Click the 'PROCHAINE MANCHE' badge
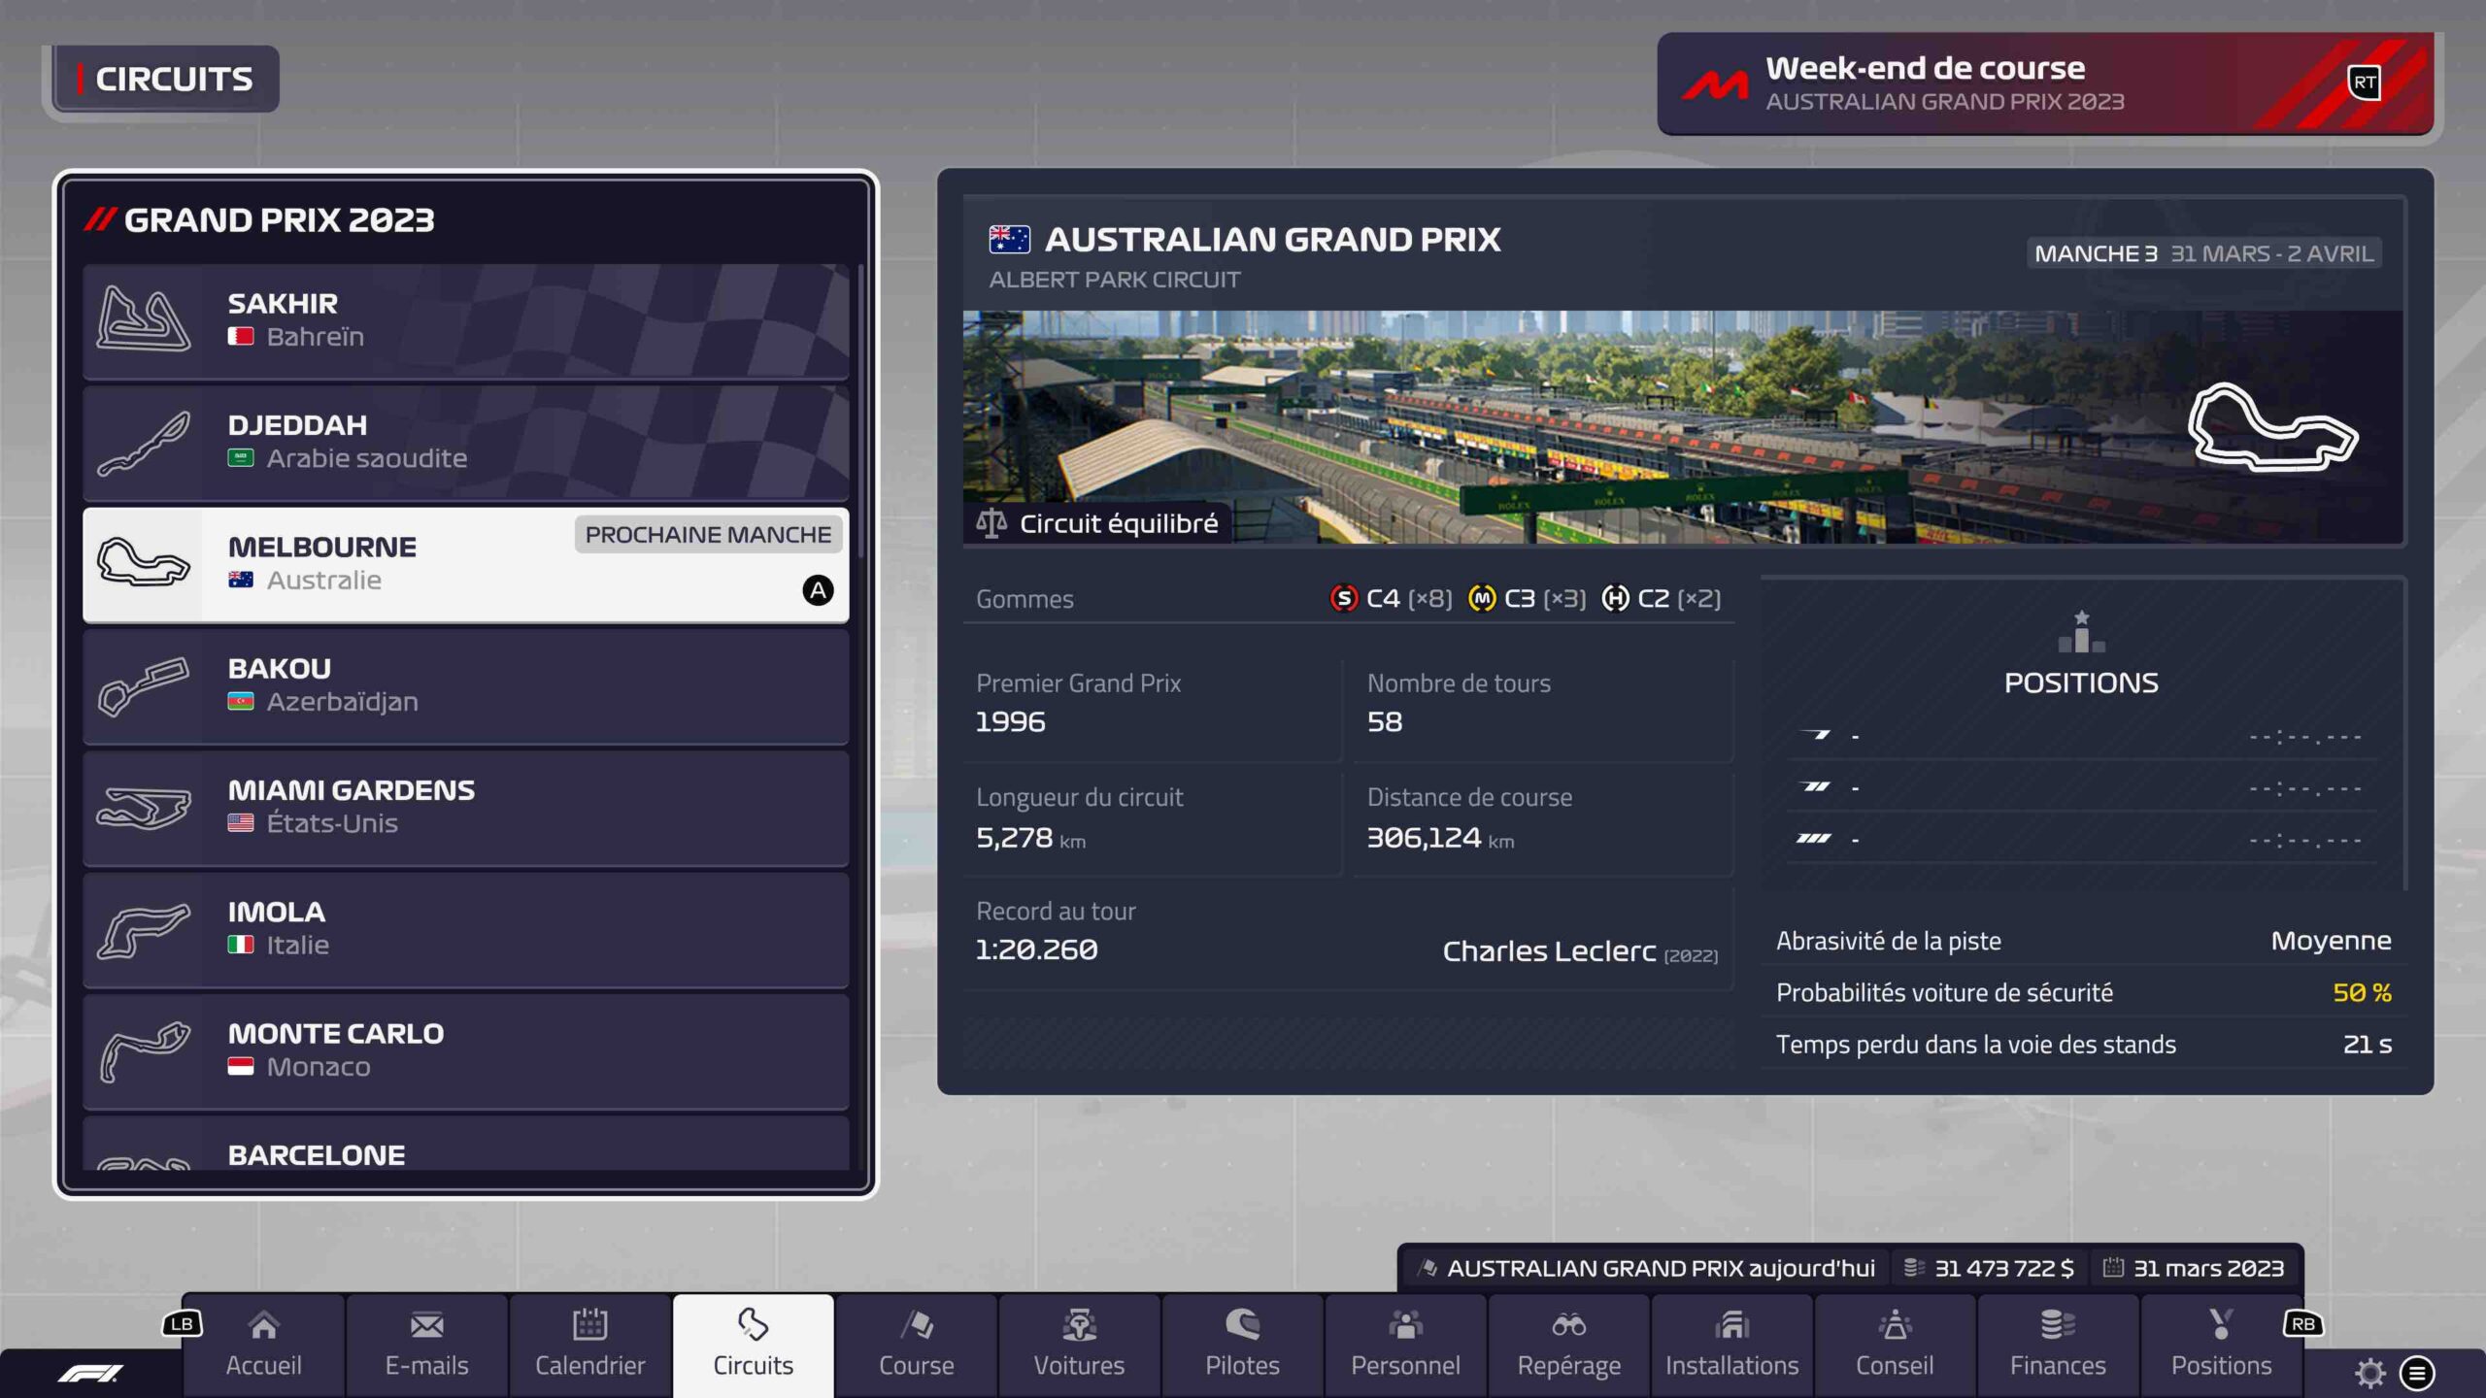The height and width of the screenshot is (1398, 2486). click(x=708, y=534)
